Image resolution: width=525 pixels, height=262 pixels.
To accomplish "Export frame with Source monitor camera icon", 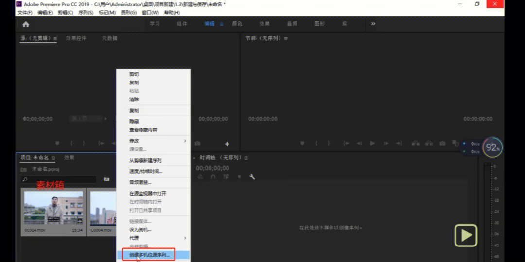I will (197, 143).
